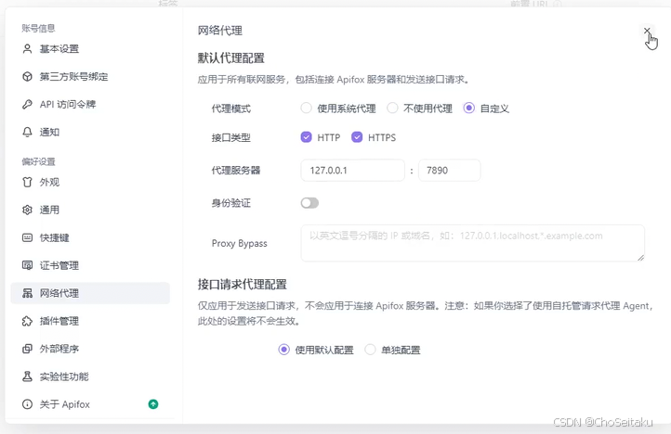Click the 接口请求代理配置 heading
Viewport: 671px width, 434px height.
coord(243,285)
